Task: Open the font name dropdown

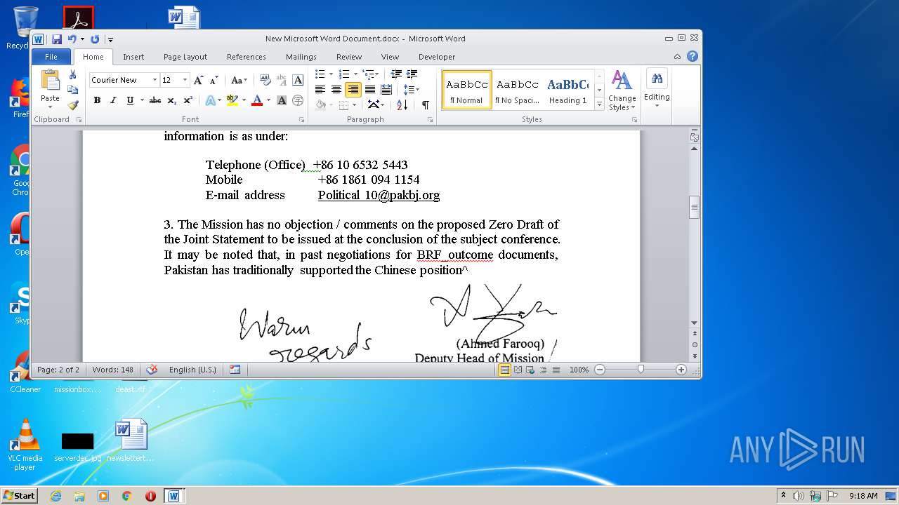Action: pos(155,80)
